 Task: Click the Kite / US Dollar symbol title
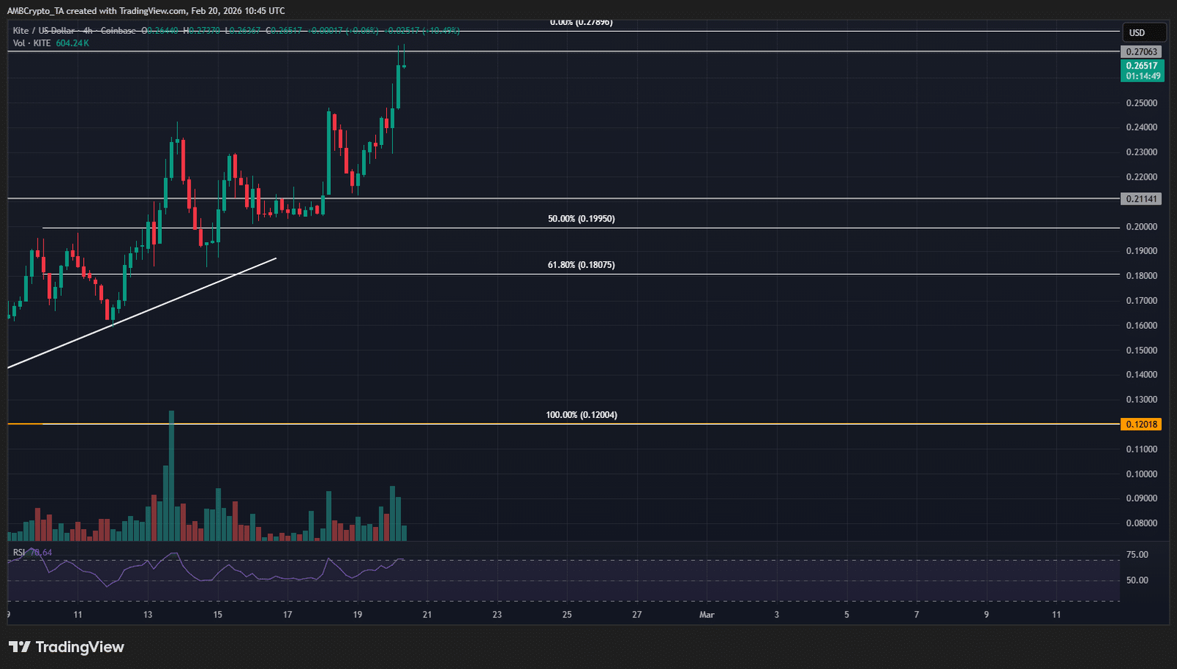tap(44, 30)
